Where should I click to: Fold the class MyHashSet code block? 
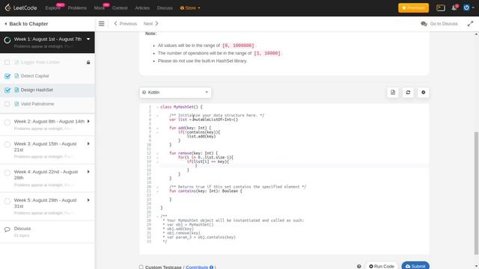point(157,107)
